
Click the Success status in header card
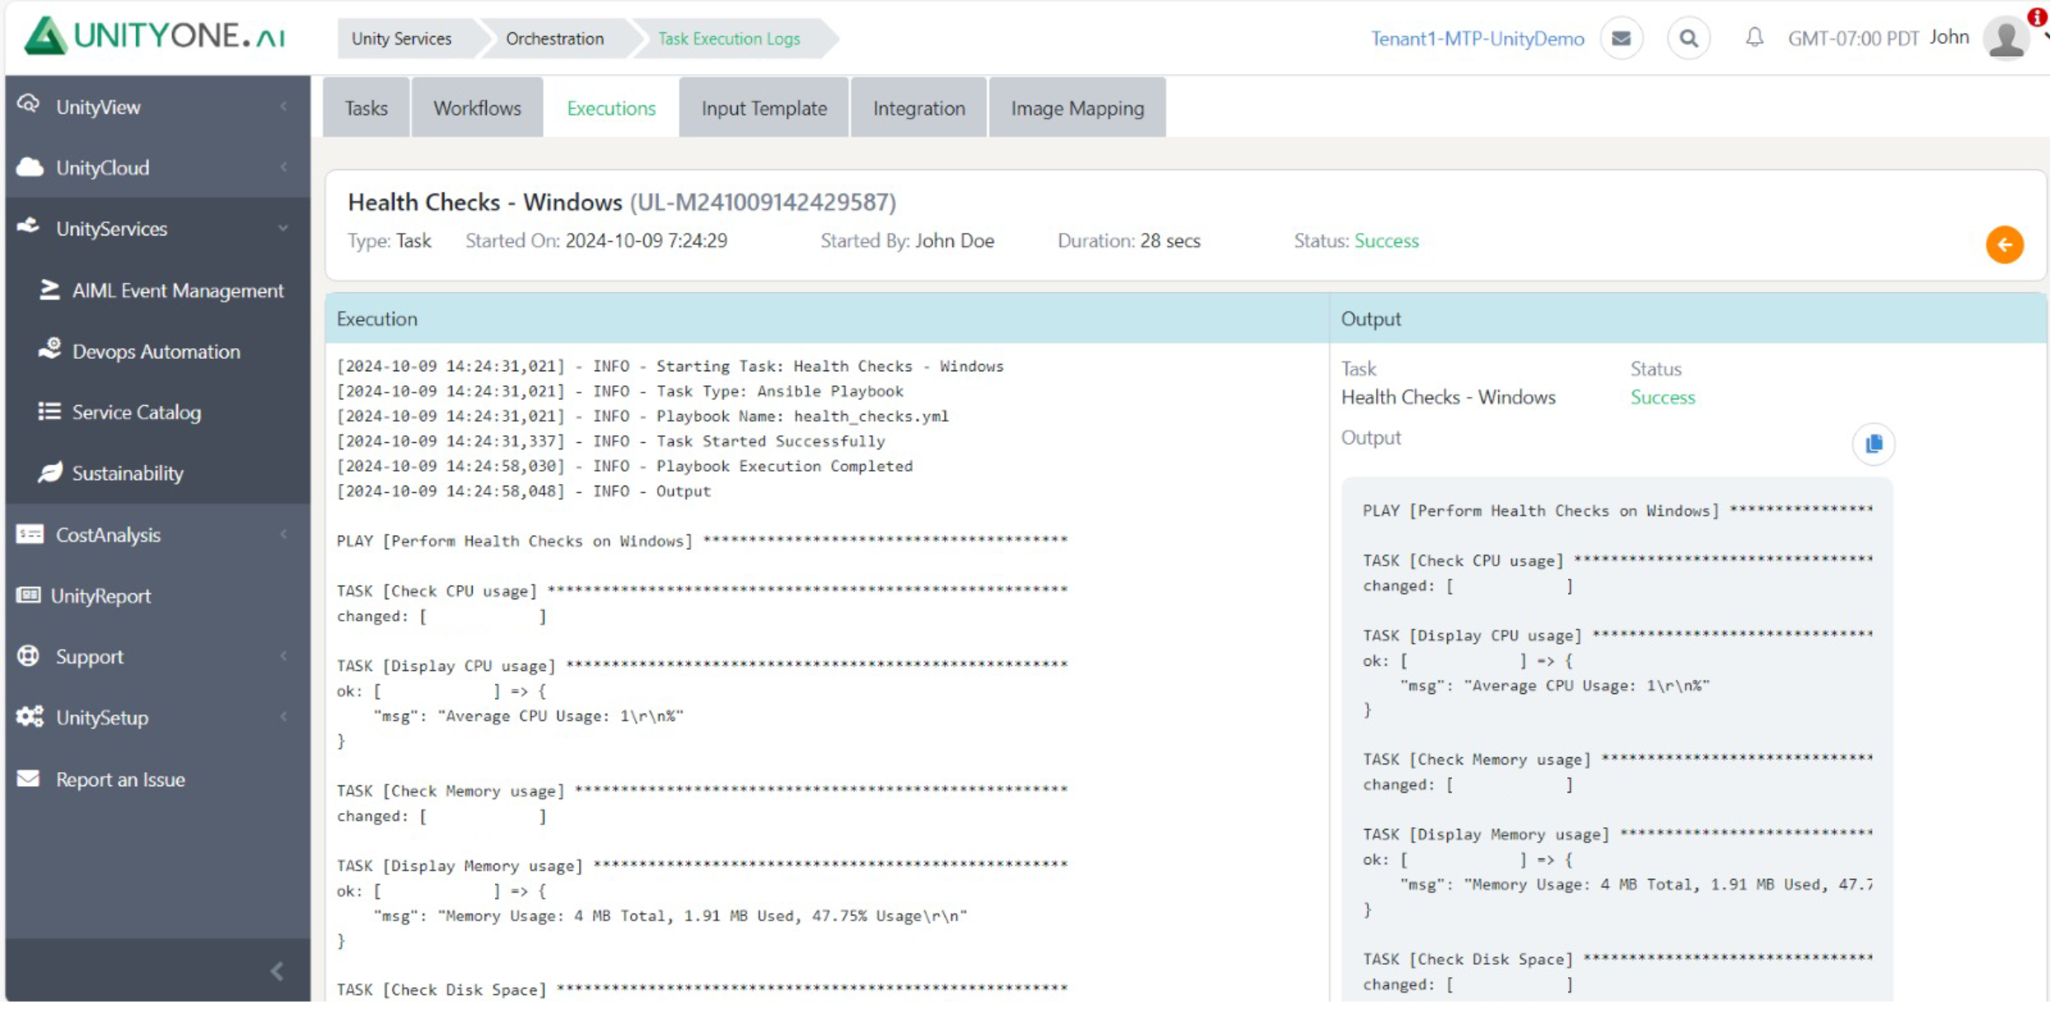[x=1386, y=241]
